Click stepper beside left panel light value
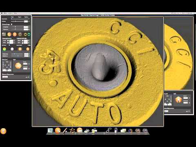 click(x=29, y=64)
